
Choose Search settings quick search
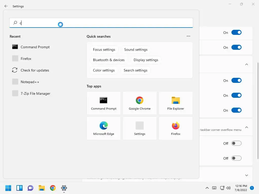[x=136, y=70]
